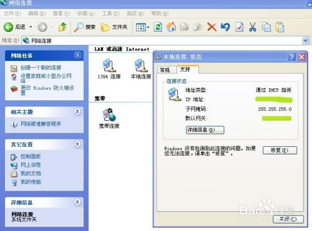Click the forward navigation arrow
The width and height of the screenshot is (312, 231).
[42, 27]
